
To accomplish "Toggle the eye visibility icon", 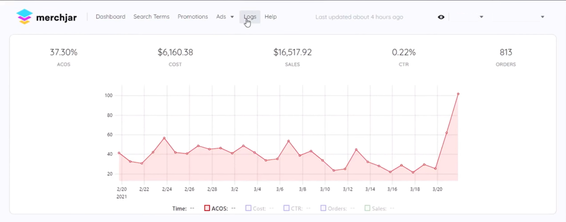I will click(x=441, y=17).
